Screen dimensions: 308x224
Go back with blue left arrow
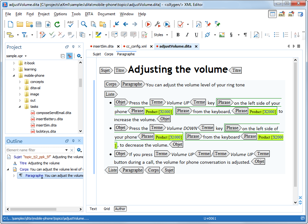pyautogui.click(x=126, y=24)
